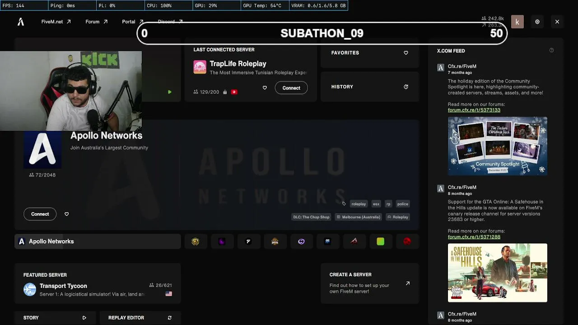Select the green square server icon

coord(381,241)
